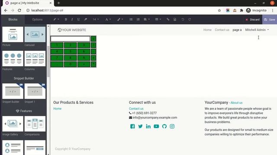Switch to the Options tab

click(37, 19)
